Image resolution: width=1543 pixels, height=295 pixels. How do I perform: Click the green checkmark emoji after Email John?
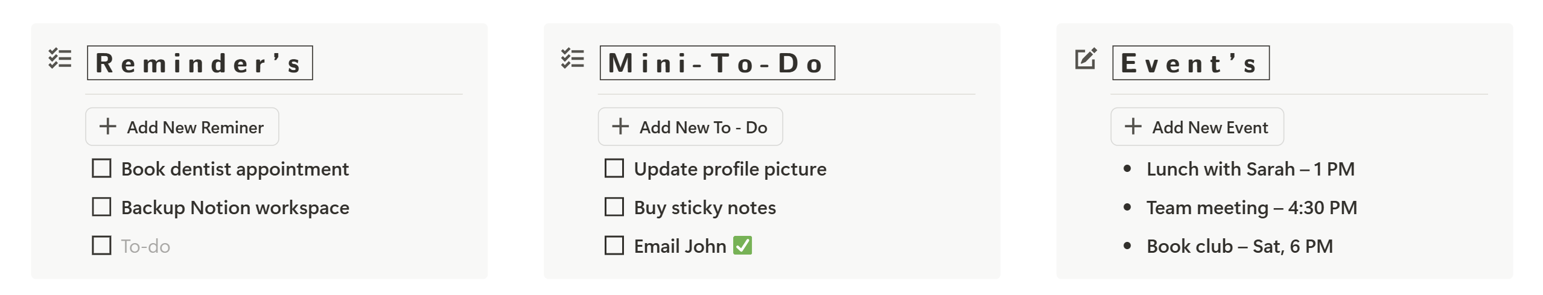[743, 246]
